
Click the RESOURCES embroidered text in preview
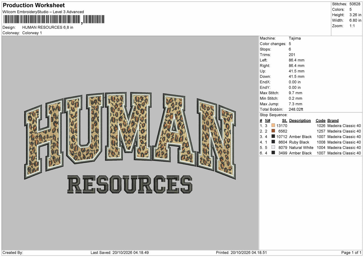point(130,185)
